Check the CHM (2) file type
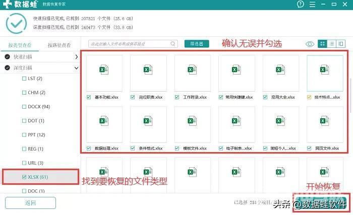The height and width of the screenshot is (215, 353). coord(24,93)
